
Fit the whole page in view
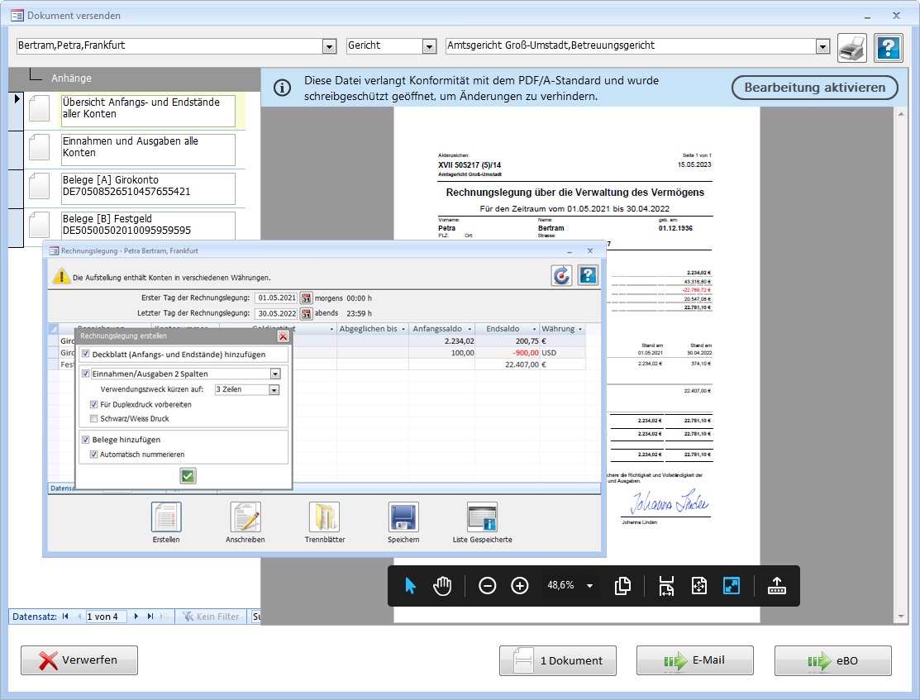pyautogui.click(x=698, y=586)
